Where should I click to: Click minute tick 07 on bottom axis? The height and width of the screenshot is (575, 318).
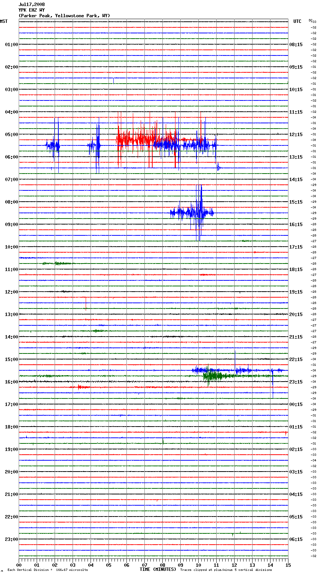tap(145, 565)
